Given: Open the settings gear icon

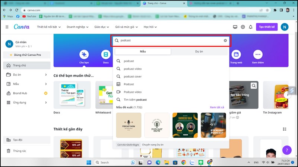Looking at the screenshot, I should 243,27.
